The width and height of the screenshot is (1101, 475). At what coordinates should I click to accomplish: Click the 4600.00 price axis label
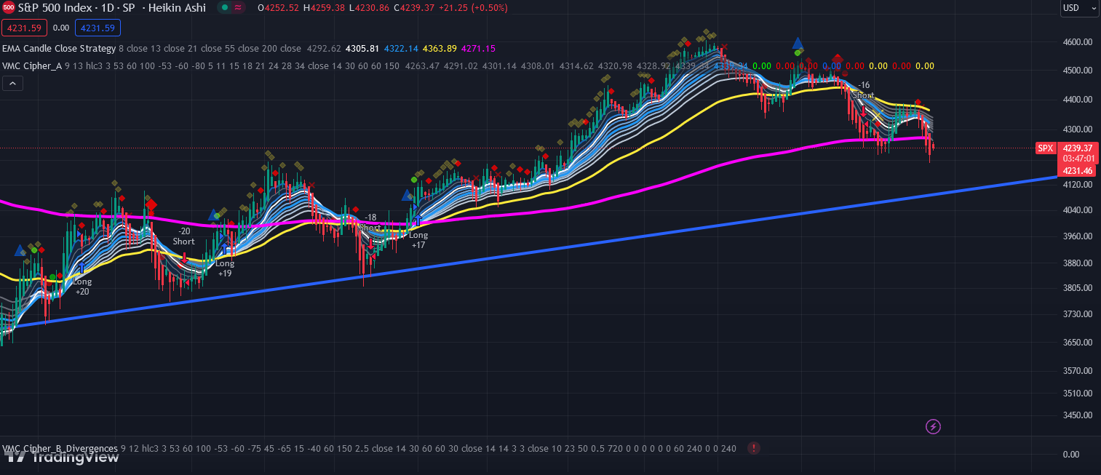click(1078, 42)
